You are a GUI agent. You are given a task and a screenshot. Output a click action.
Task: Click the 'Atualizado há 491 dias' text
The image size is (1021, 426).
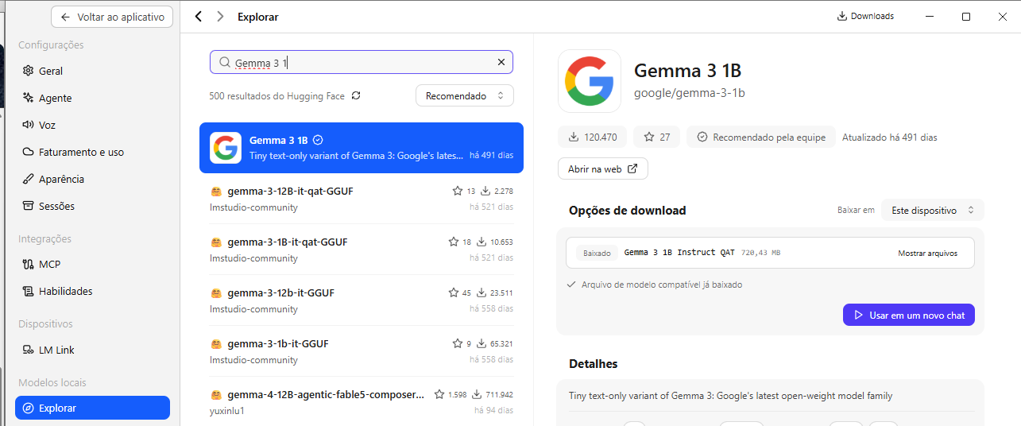tap(890, 137)
